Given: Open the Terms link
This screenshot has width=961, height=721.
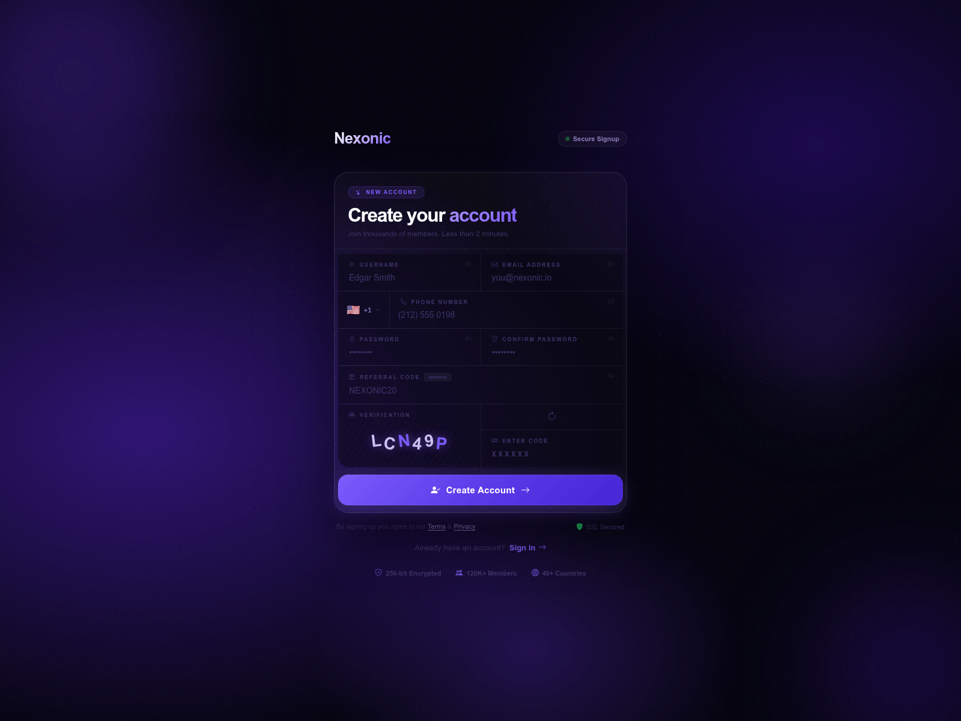Looking at the screenshot, I should [437, 526].
